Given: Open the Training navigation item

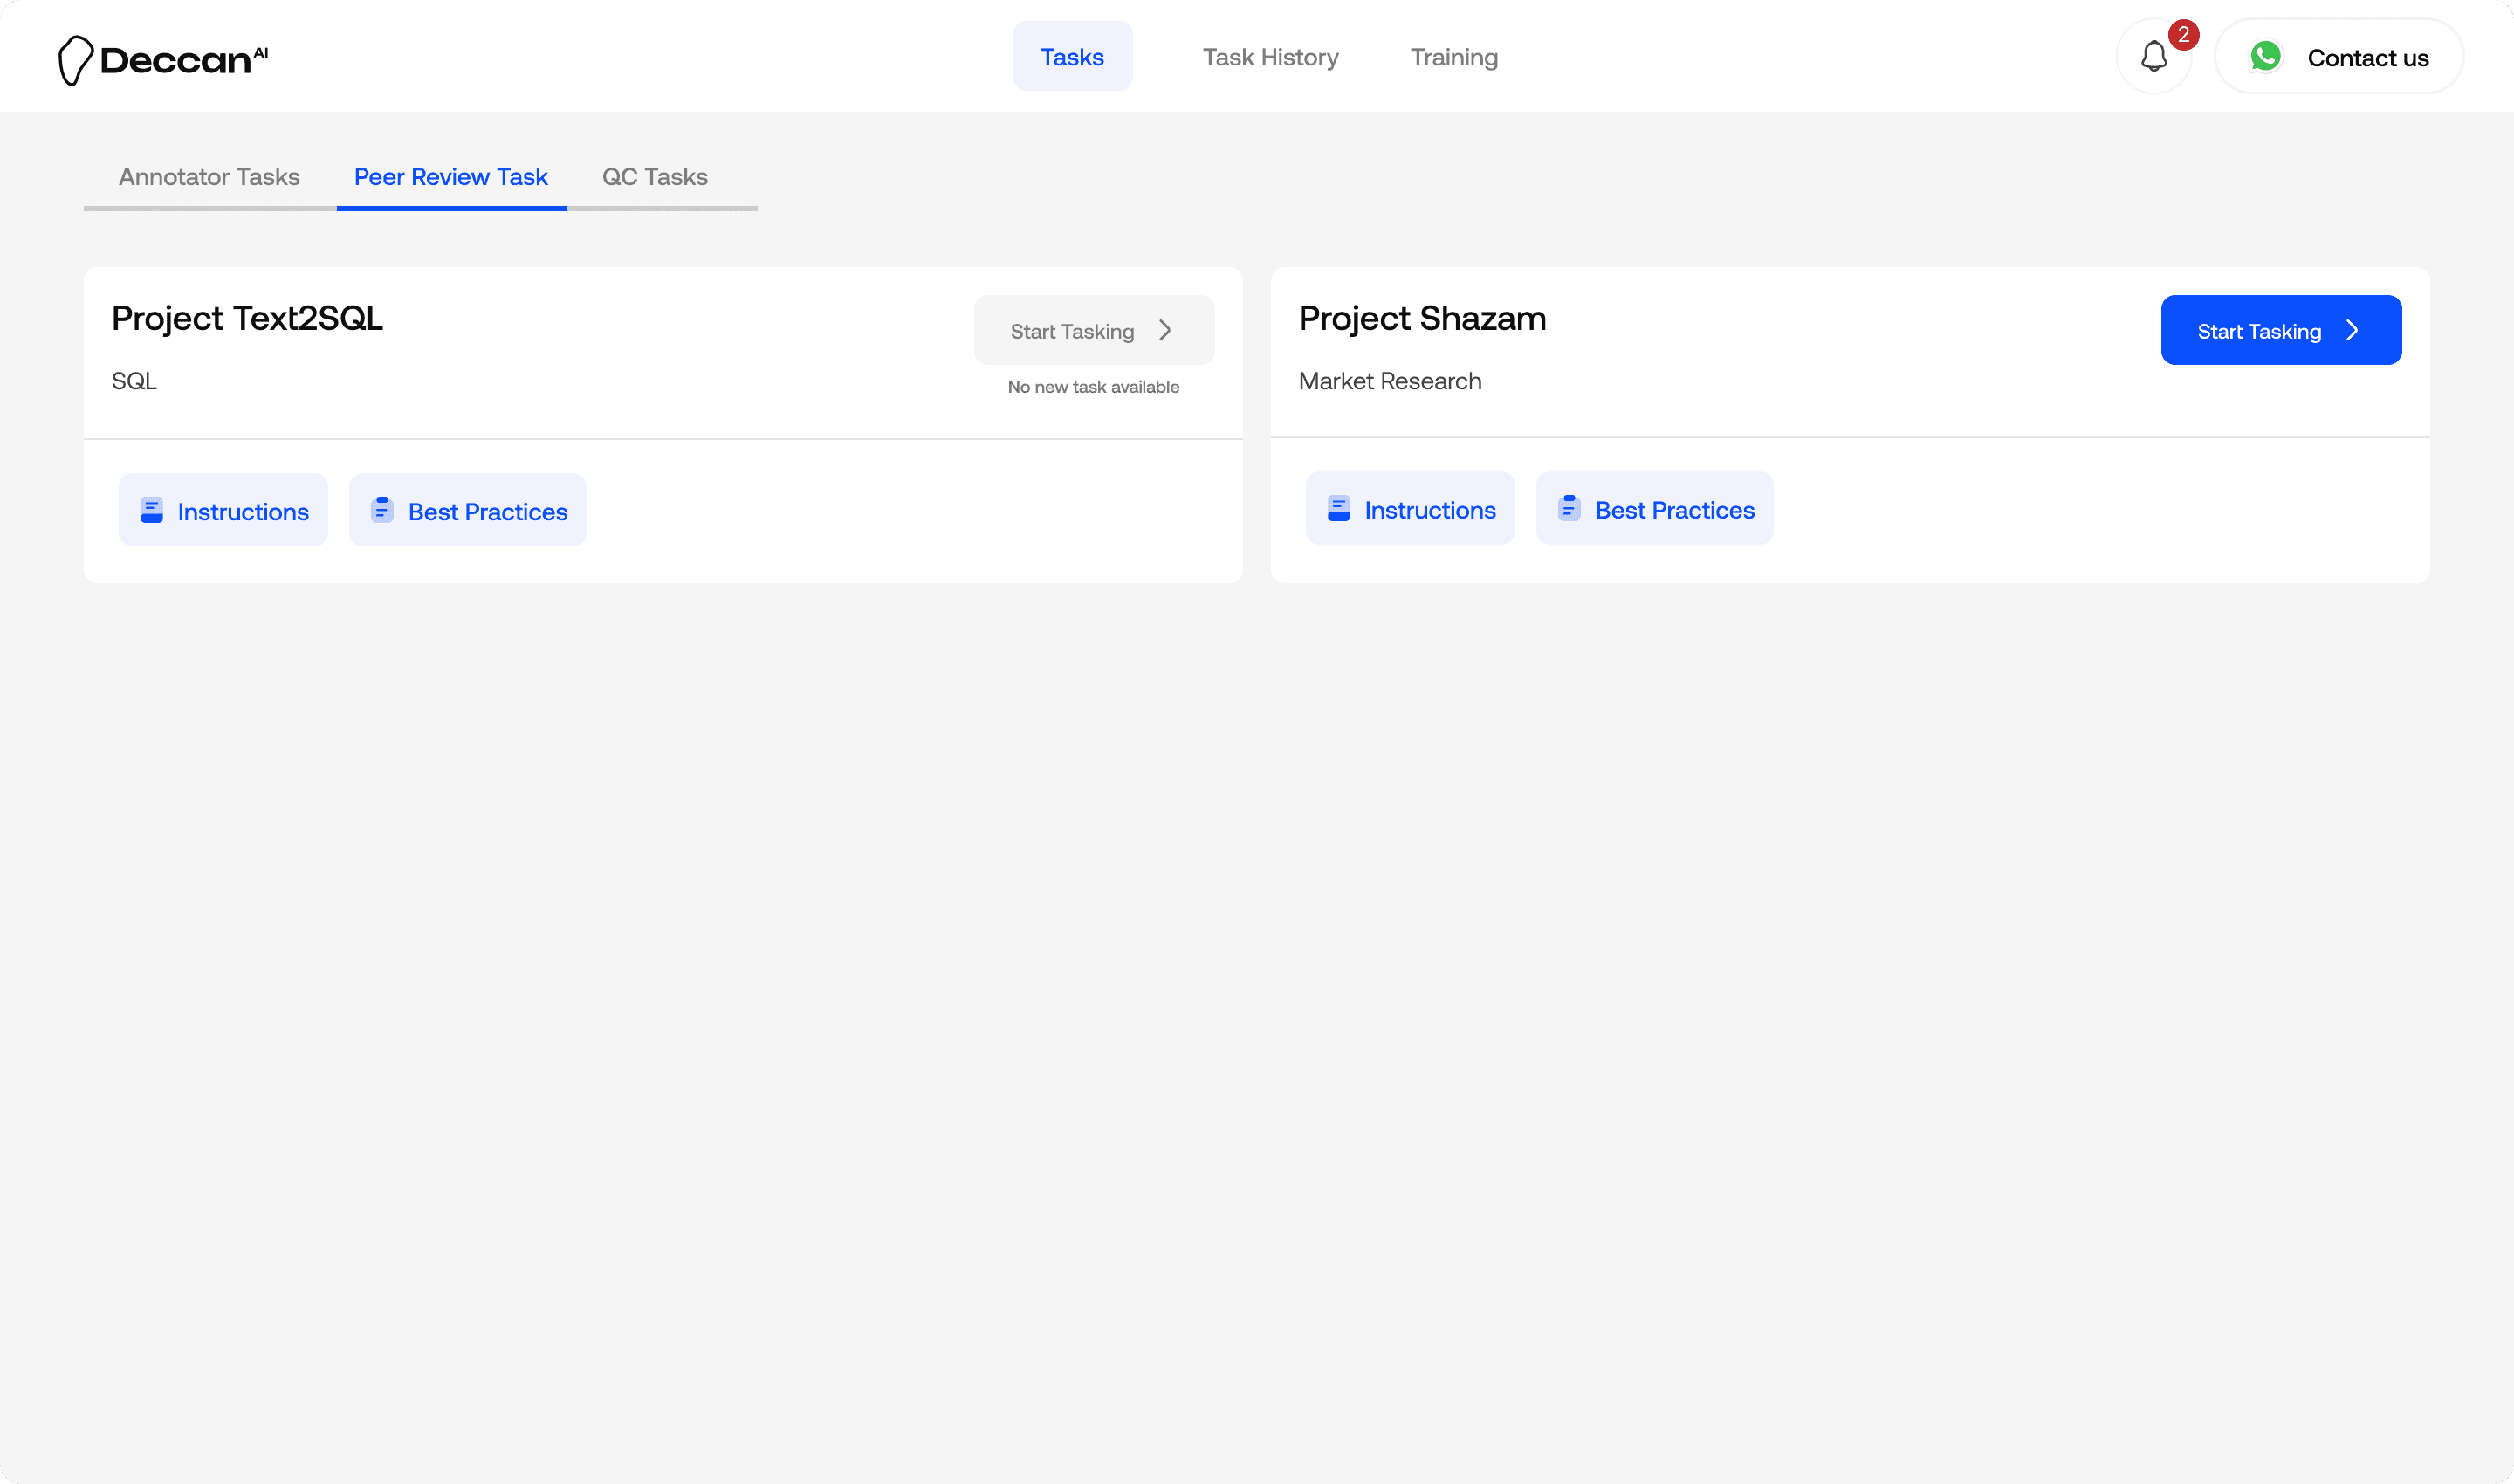Looking at the screenshot, I should [1453, 57].
